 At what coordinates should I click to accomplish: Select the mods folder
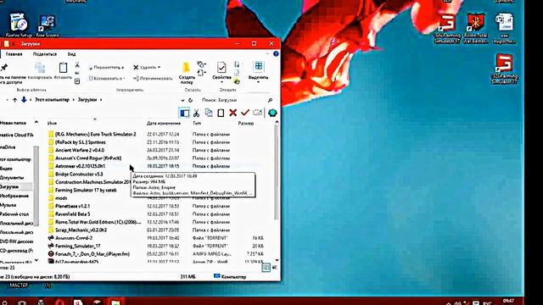61,198
